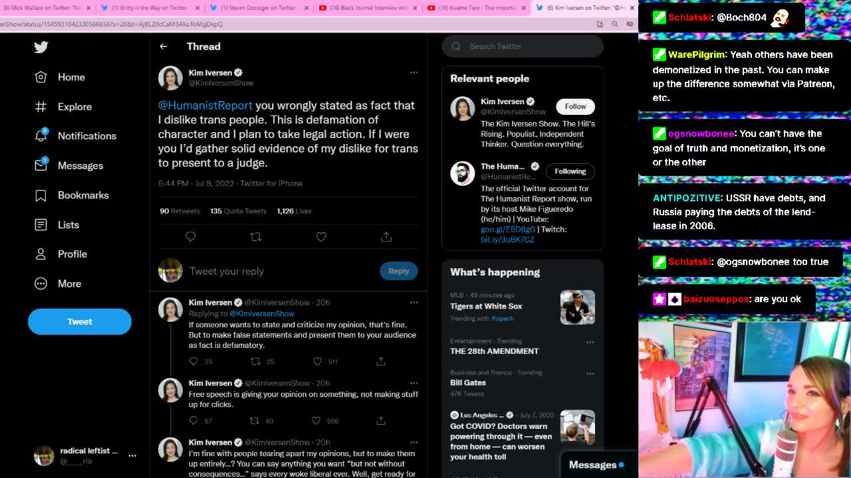
Task: Open @HumanistReport mention link
Action: [205, 105]
